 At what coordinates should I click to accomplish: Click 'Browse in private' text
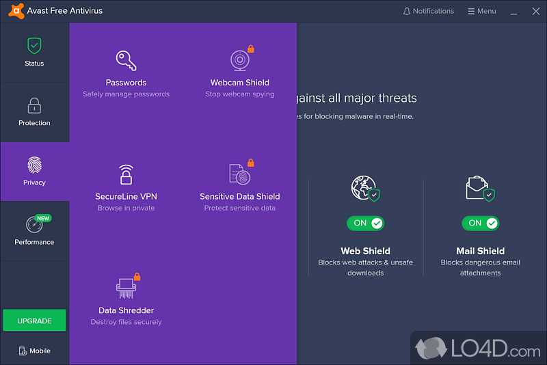pyautogui.click(x=126, y=208)
